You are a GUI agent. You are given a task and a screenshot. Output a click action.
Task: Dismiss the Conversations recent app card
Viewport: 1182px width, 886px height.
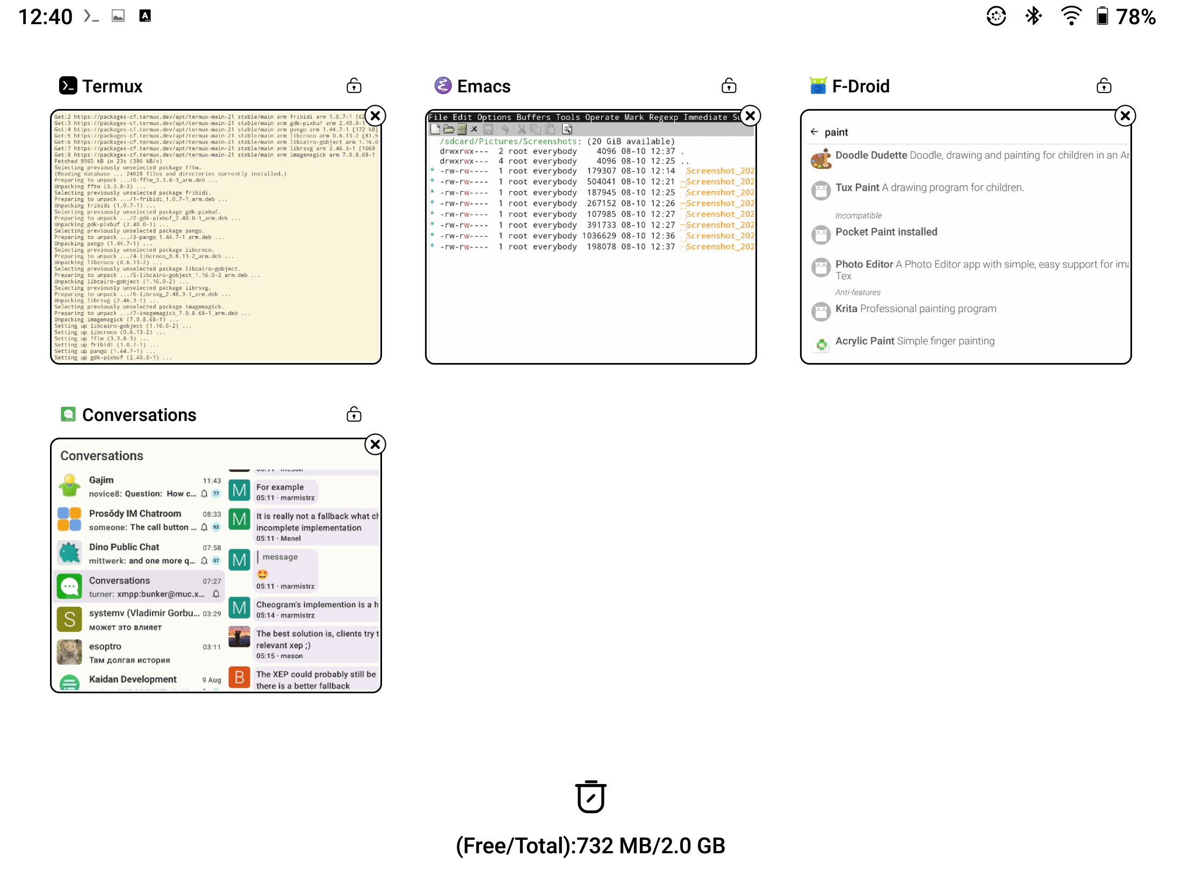pos(376,444)
